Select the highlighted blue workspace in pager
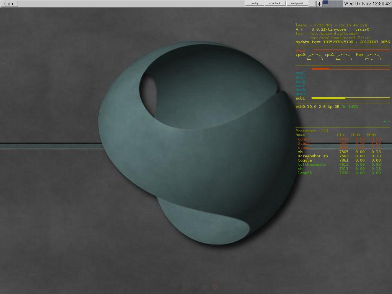Screen dimensions: 392x294 325,2
